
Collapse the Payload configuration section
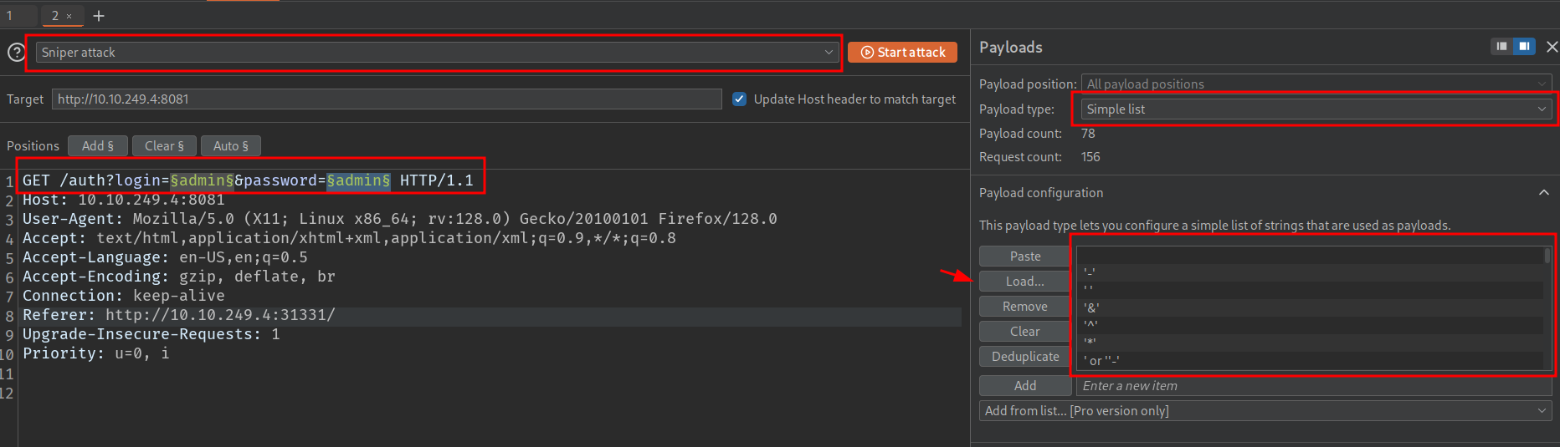click(1543, 193)
